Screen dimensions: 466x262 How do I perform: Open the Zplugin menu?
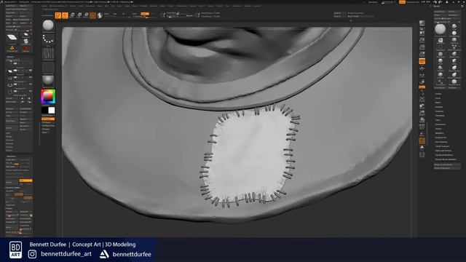coord(248,6)
